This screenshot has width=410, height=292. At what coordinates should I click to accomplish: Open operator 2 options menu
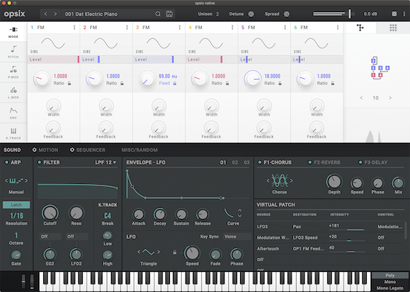click(x=127, y=28)
